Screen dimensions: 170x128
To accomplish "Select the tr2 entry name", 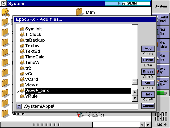I will 28,68.
